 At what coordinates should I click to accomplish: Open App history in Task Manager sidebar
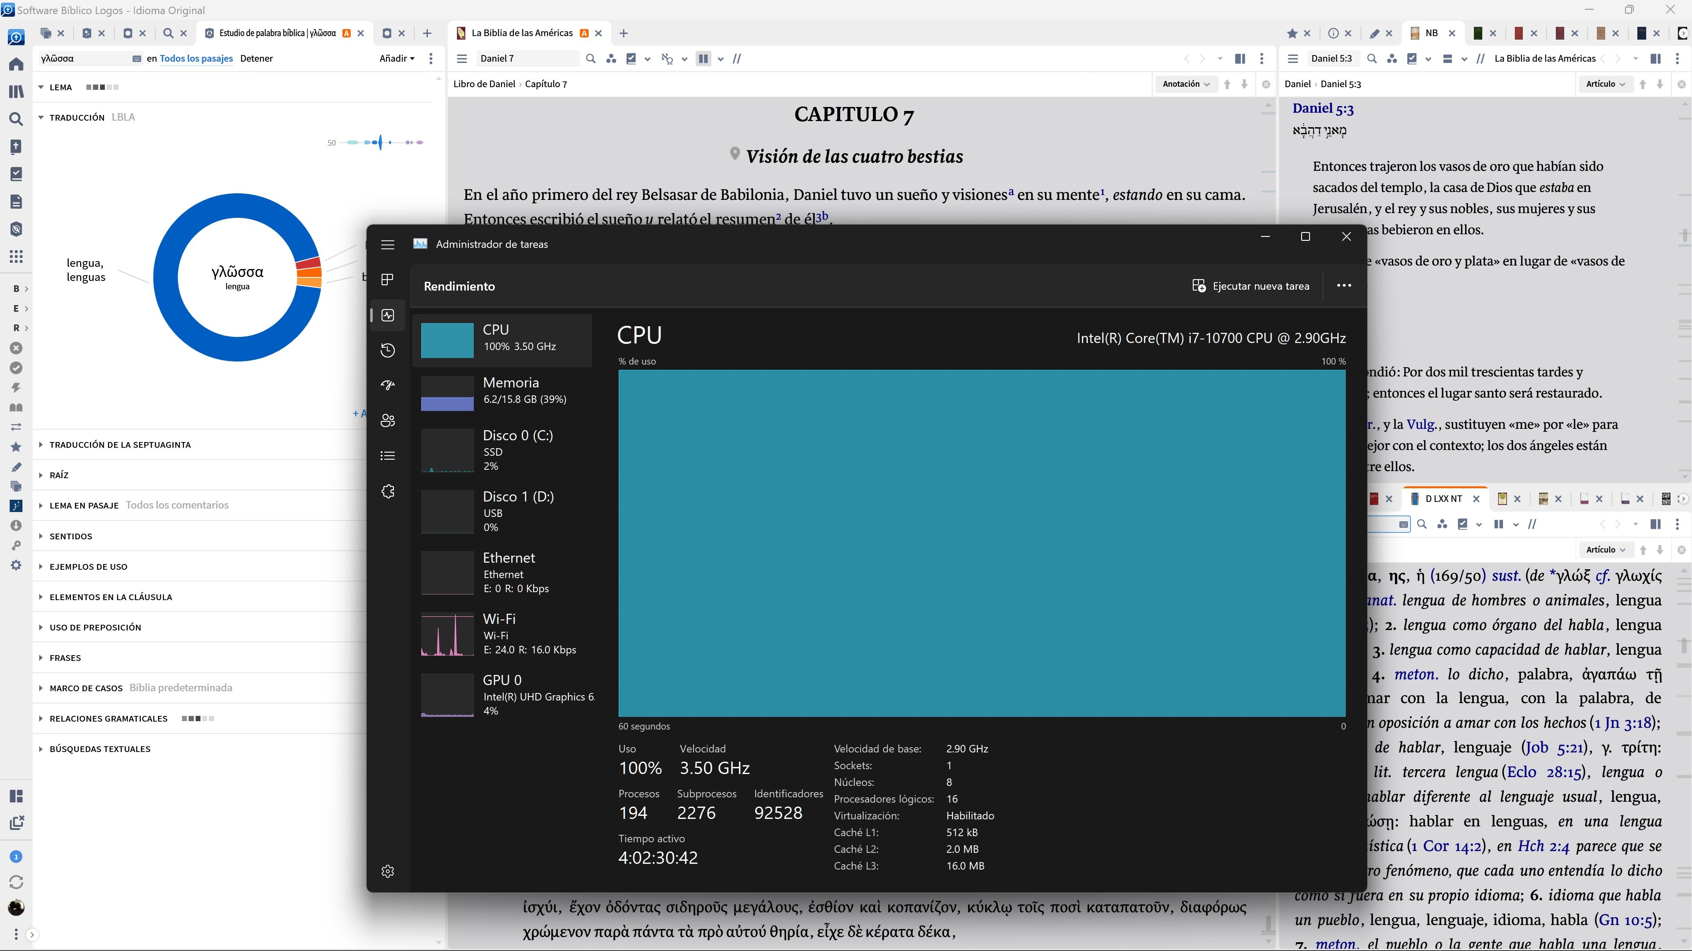(388, 350)
